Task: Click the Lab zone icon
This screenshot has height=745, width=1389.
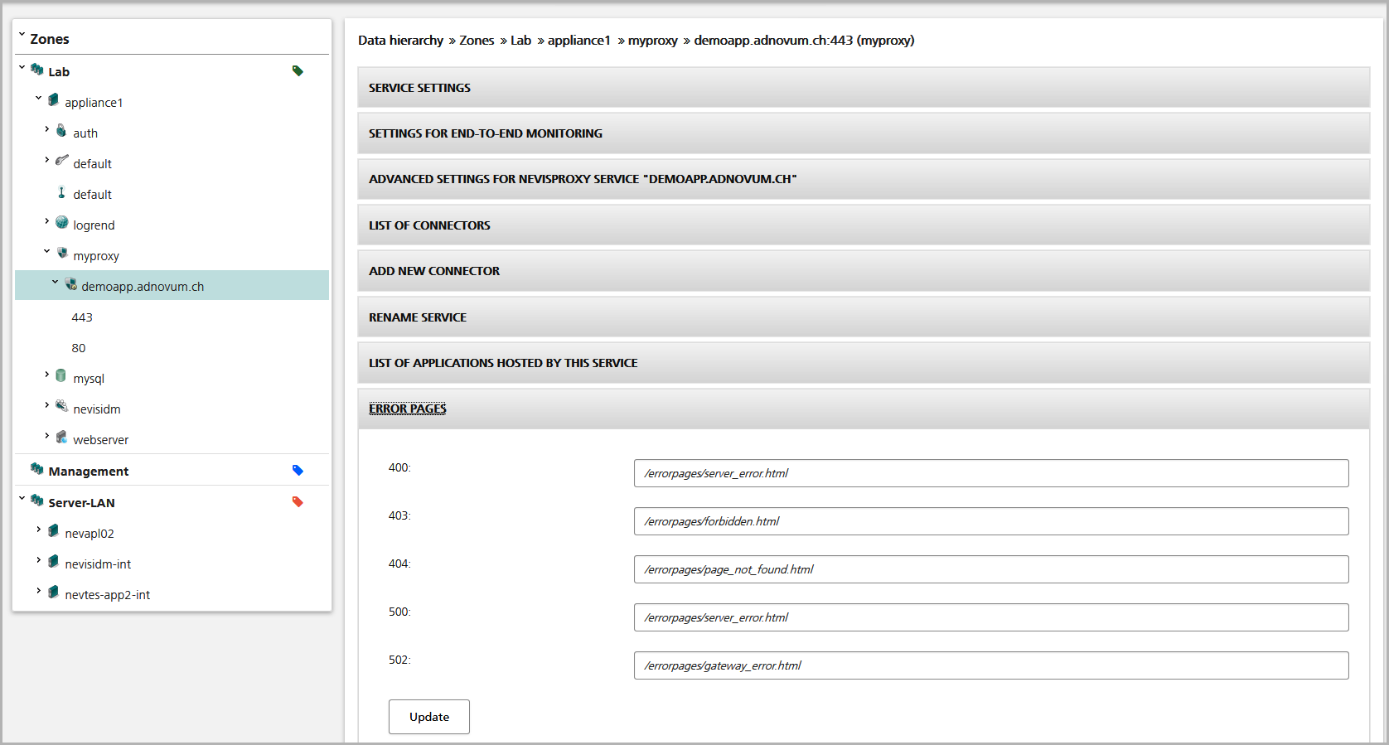Action: pyautogui.click(x=37, y=70)
